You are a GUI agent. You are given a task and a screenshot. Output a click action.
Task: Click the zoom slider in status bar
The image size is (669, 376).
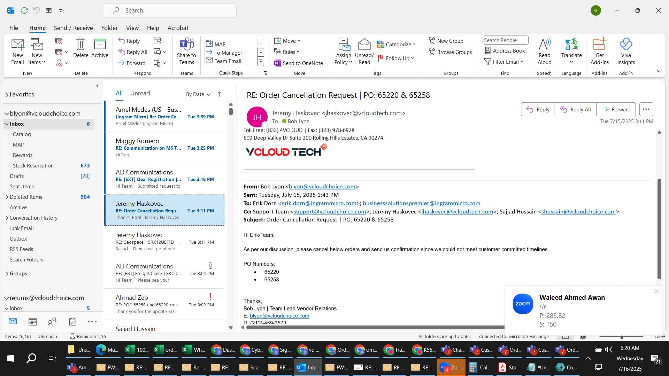click(x=621, y=337)
